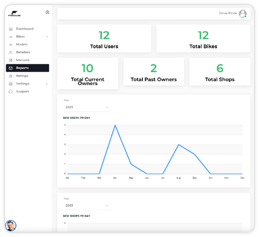The image size is (259, 237).
Task: Click the Settings gear icon
Action: pos(11,84)
